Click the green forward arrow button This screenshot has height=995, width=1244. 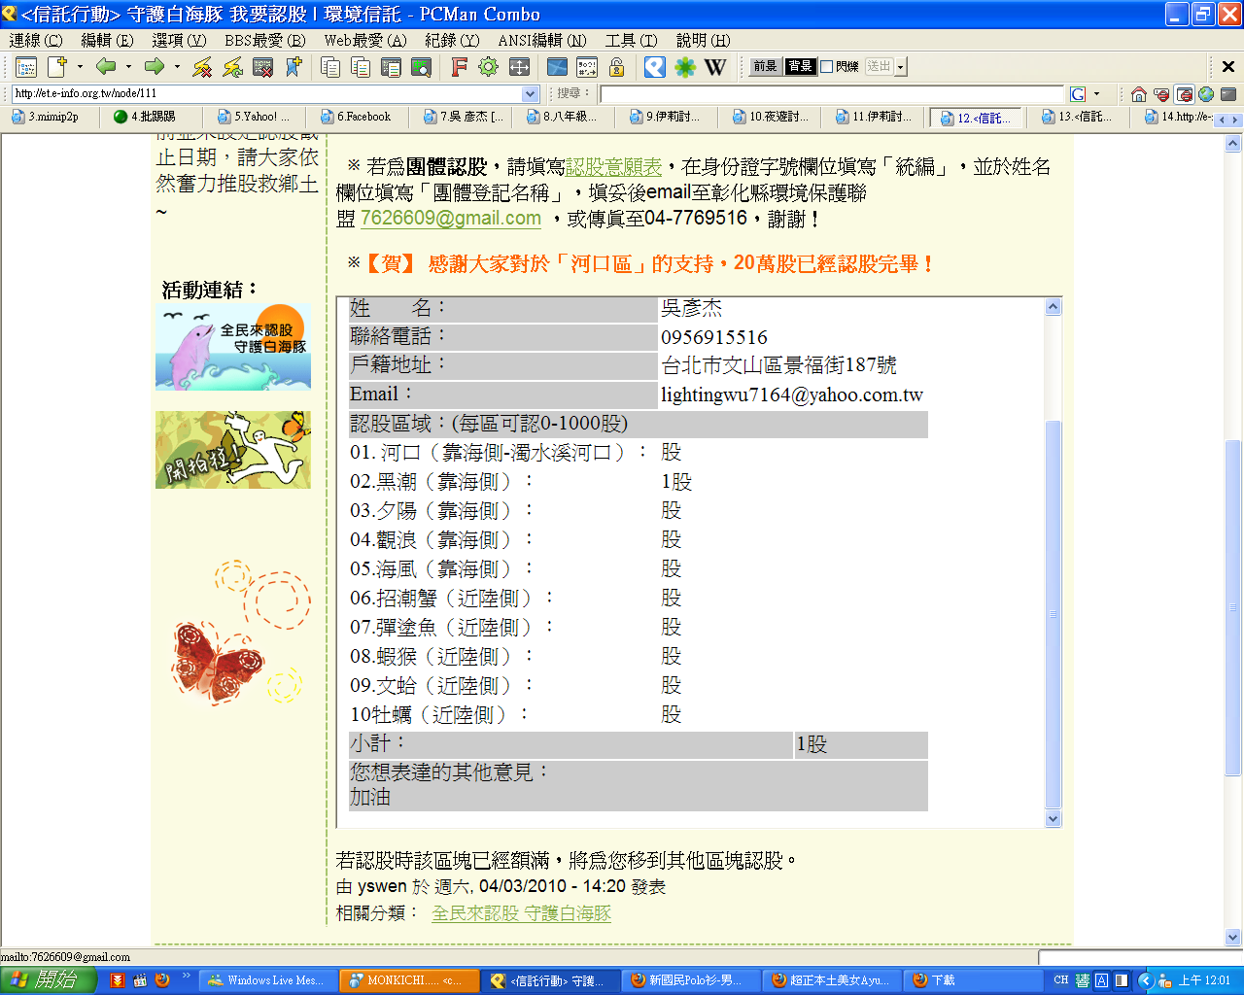(x=154, y=66)
